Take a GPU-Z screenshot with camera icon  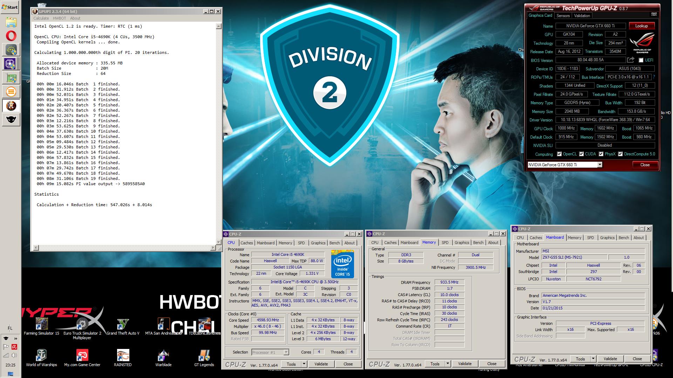(654, 14)
